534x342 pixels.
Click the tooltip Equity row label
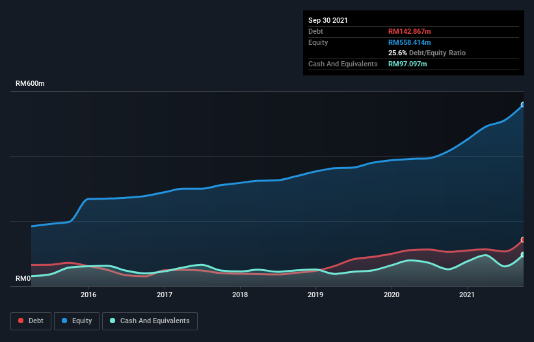318,42
